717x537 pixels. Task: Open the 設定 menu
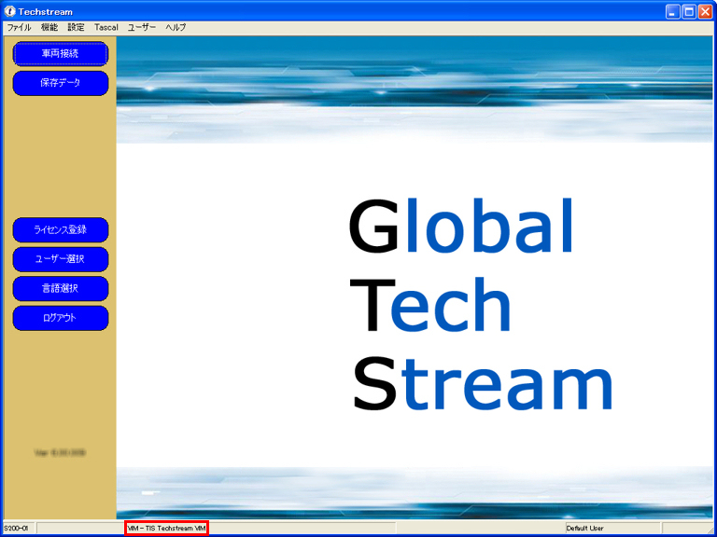(x=76, y=27)
